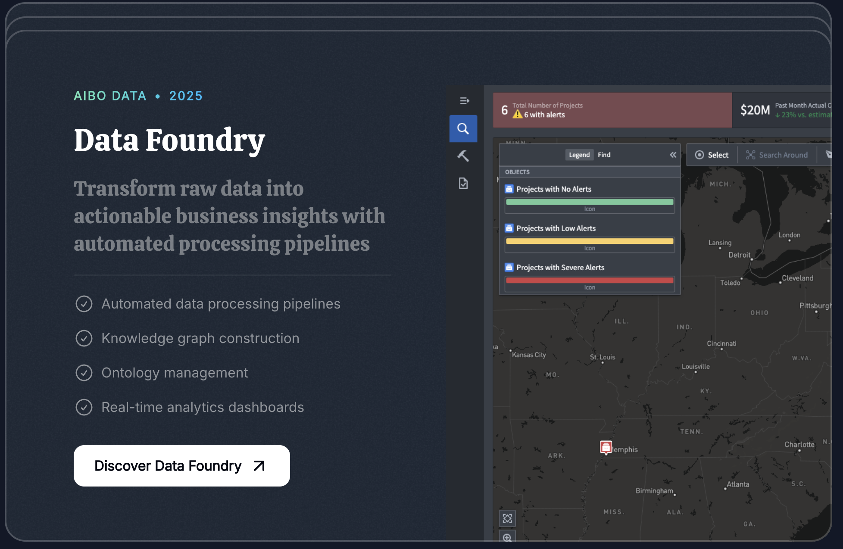The width and height of the screenshot is (843, 549).
Task: Click the zoom-in map control icon
Action: pos(507,537)
